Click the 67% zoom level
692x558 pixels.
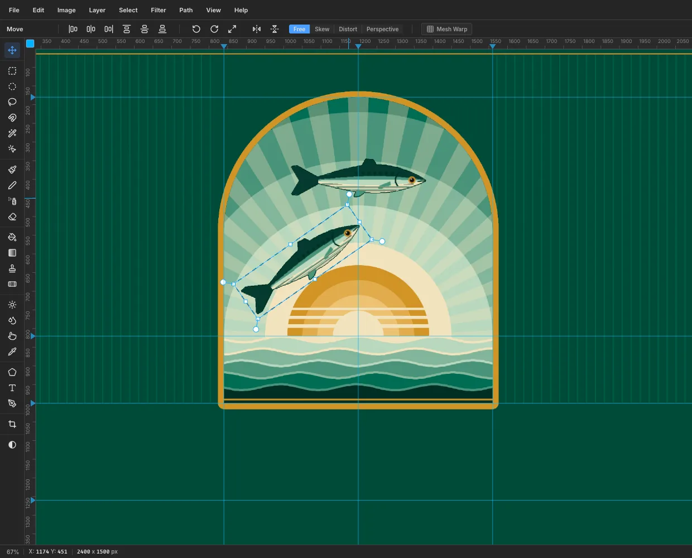point(13,552)
